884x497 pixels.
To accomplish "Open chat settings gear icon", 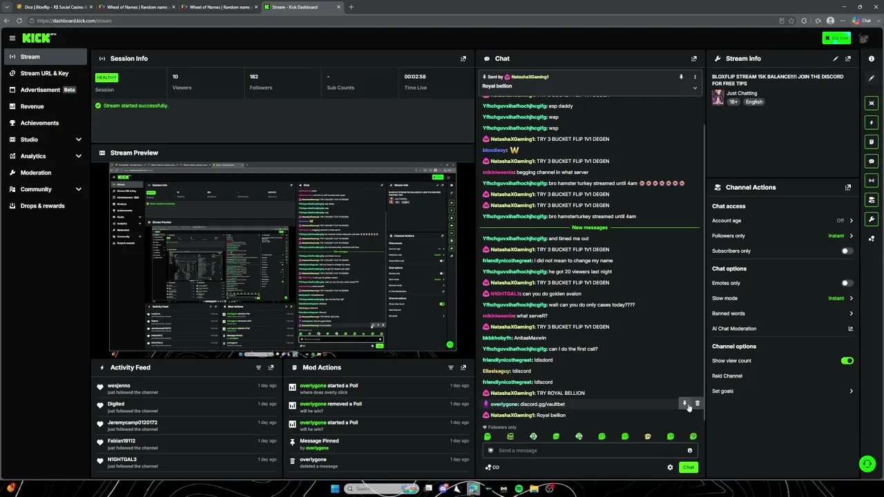I will coord(670,467).
